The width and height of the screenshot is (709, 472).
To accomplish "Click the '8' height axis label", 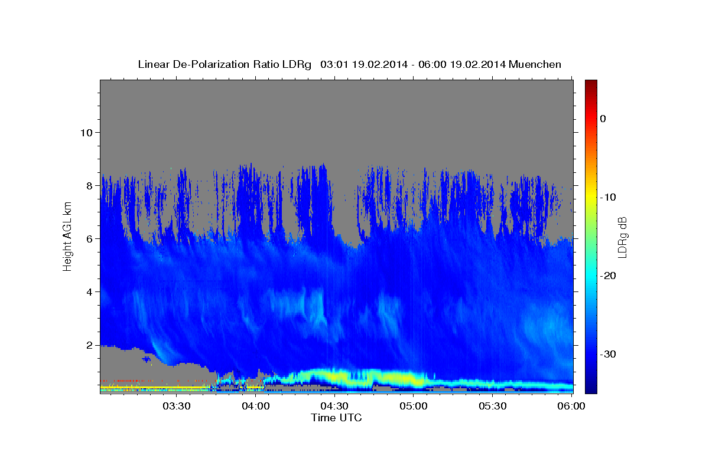I will [89, 185].
